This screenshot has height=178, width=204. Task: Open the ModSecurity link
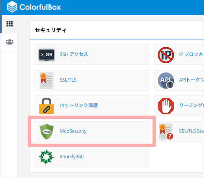[73, 131]
